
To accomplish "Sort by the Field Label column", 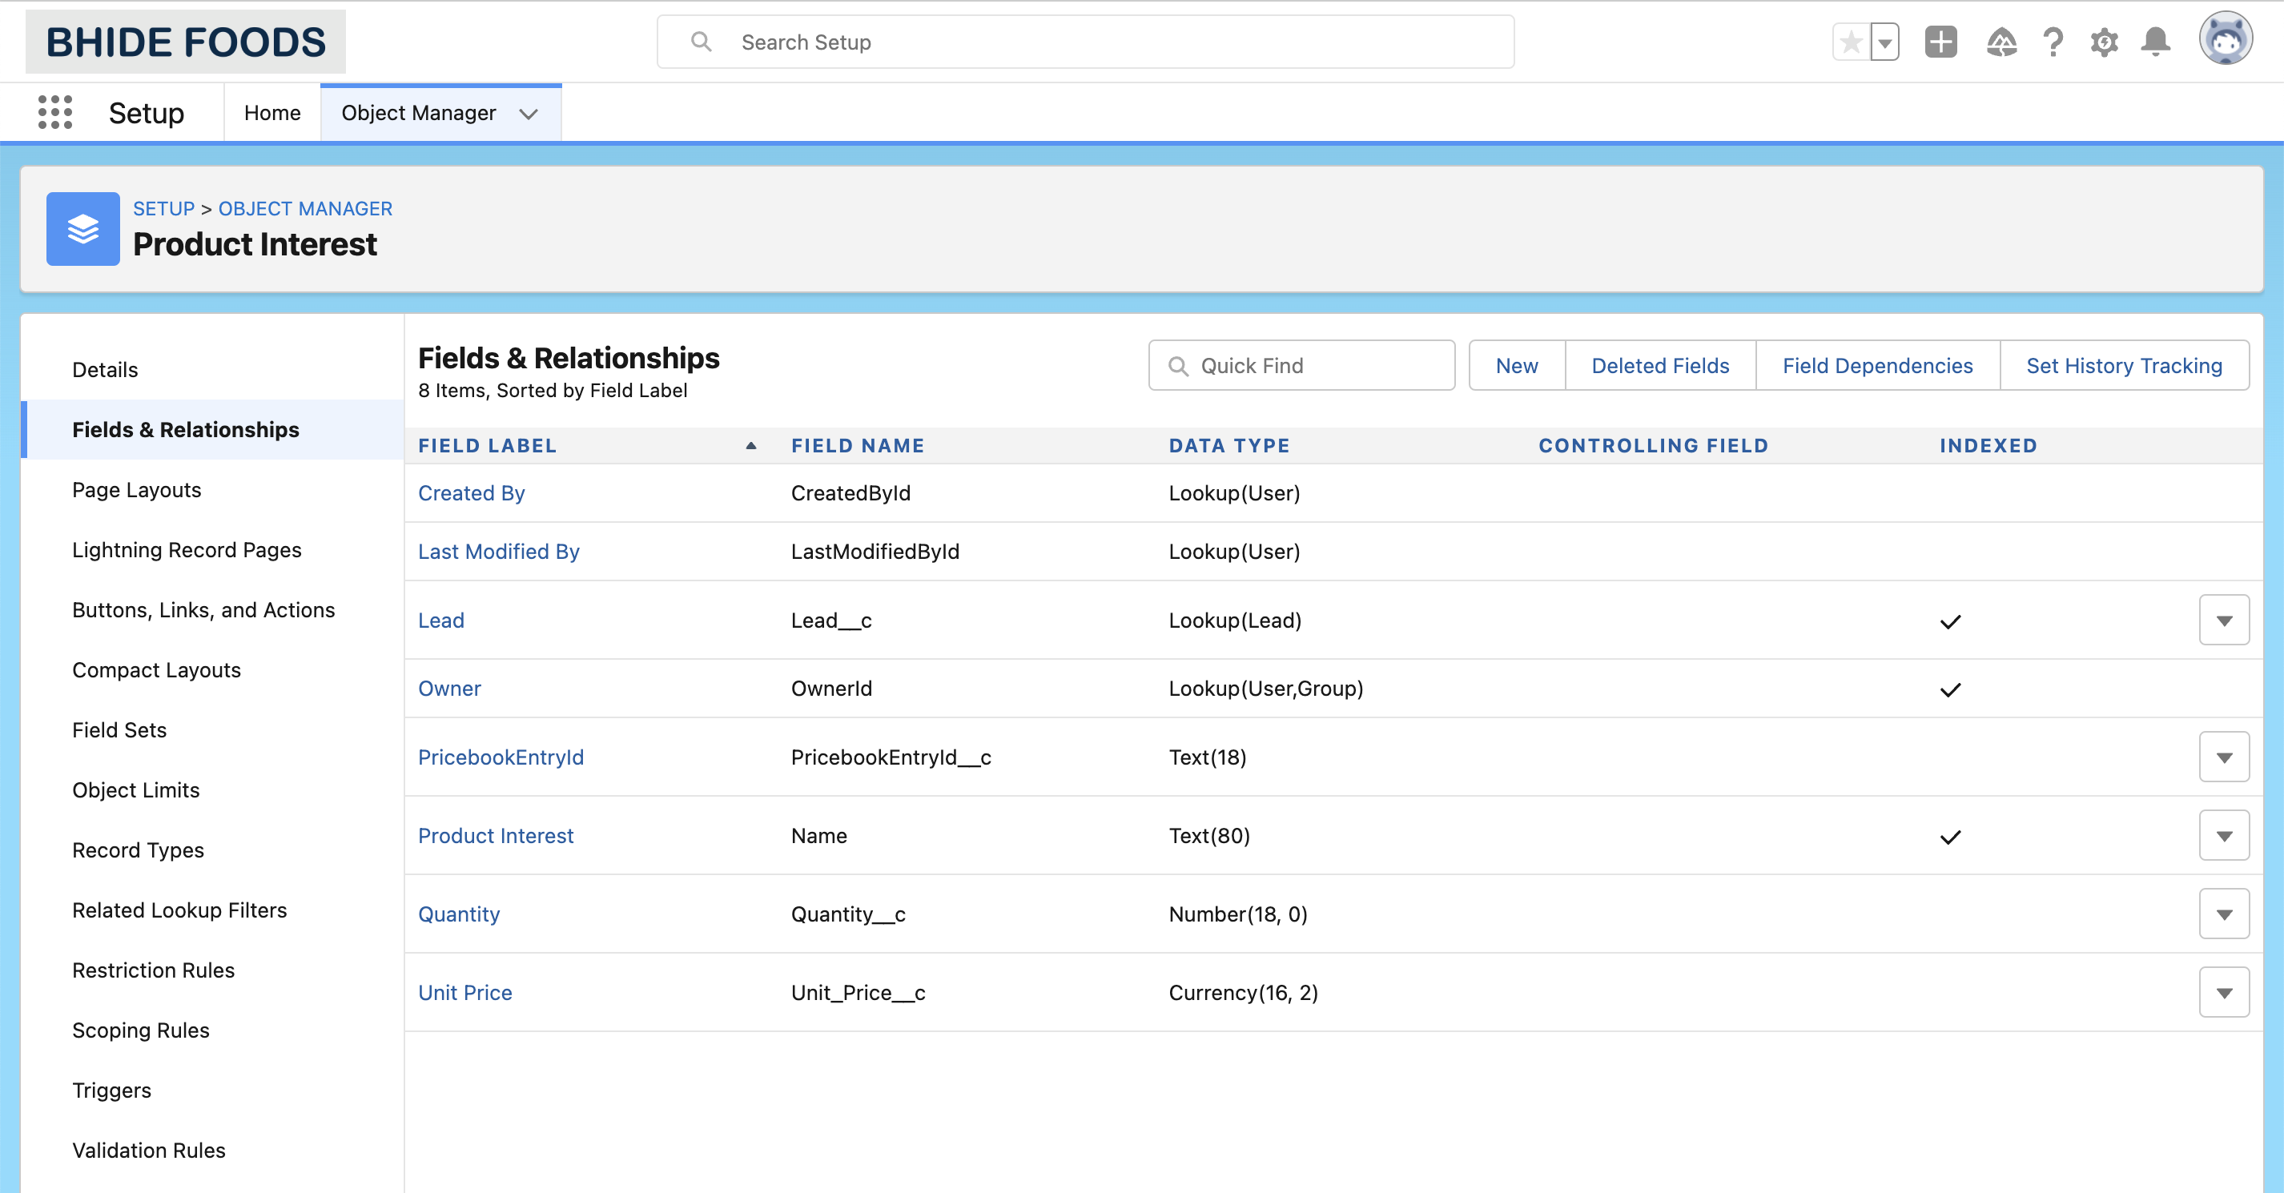I will [488, 446].
